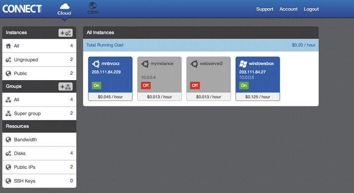
Task: Select All under Instances
Action: 39,46
